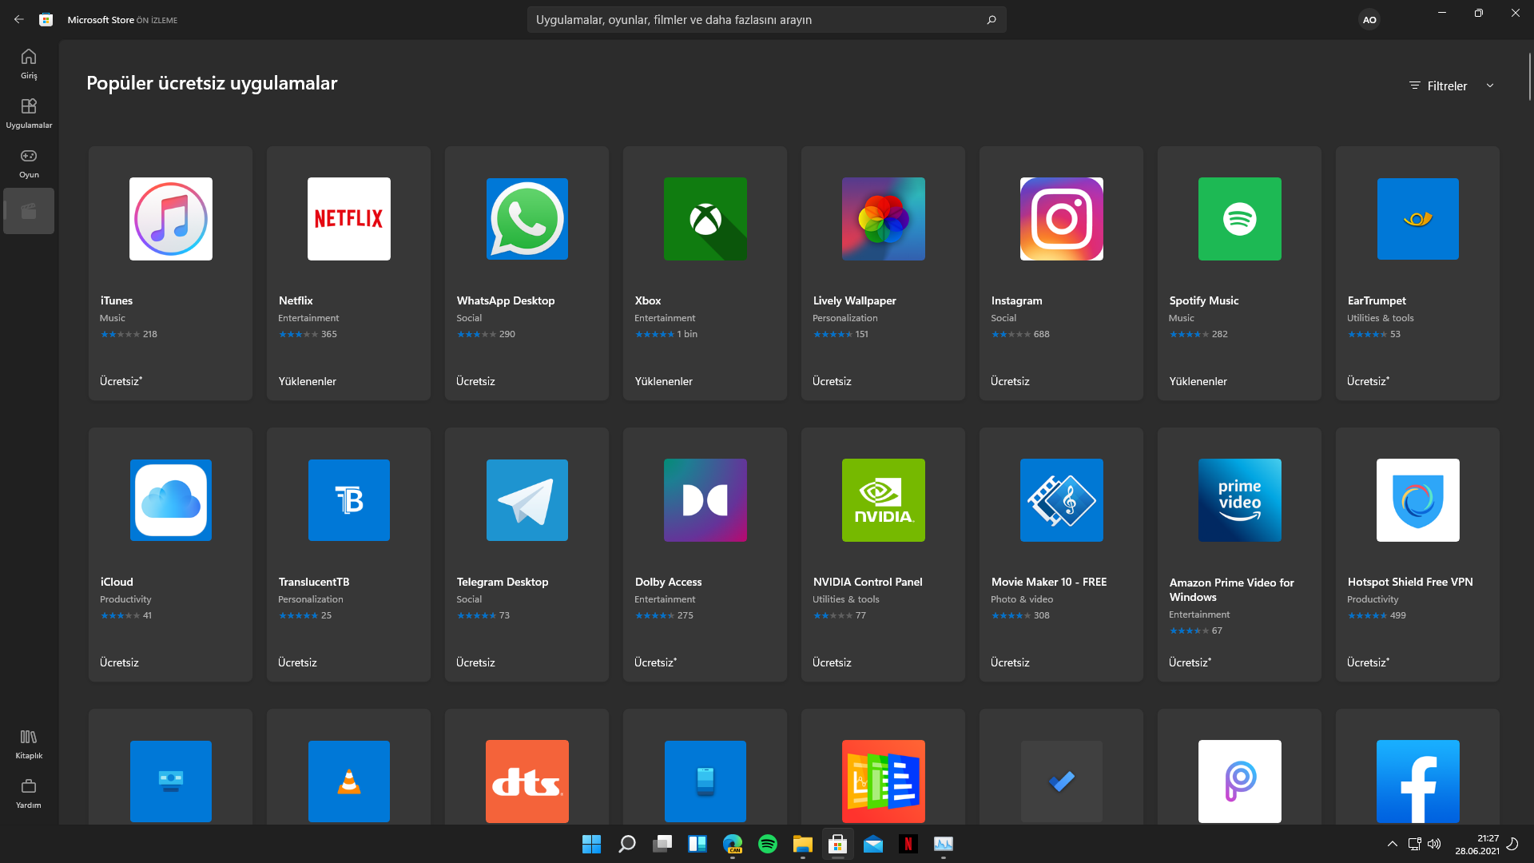Image resolution: width=1534 pixels, height=863 pixels.
Task: Open the AO user profile button
Action: click(1369, 19)
